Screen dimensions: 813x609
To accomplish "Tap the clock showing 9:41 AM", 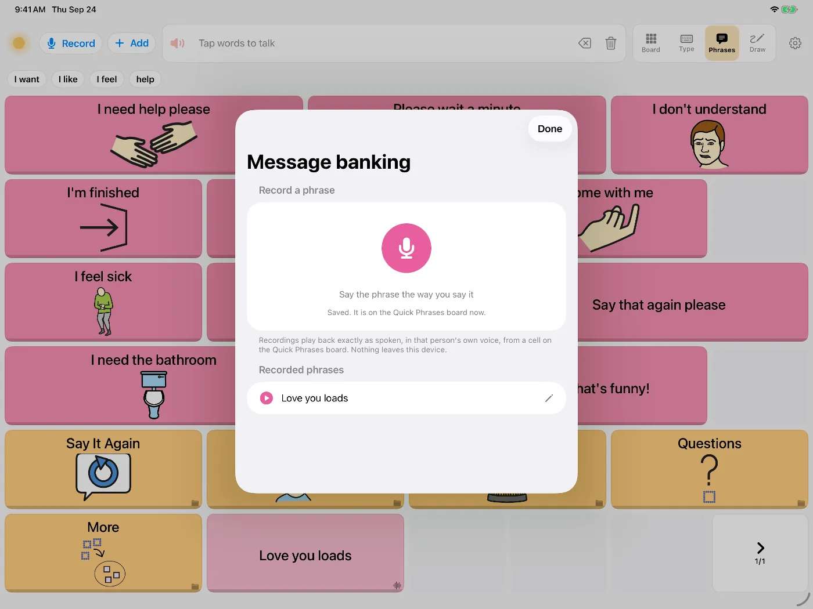I will (x=30, y=9).
